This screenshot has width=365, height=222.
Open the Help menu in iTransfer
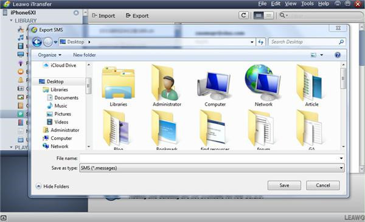(324, 4)
